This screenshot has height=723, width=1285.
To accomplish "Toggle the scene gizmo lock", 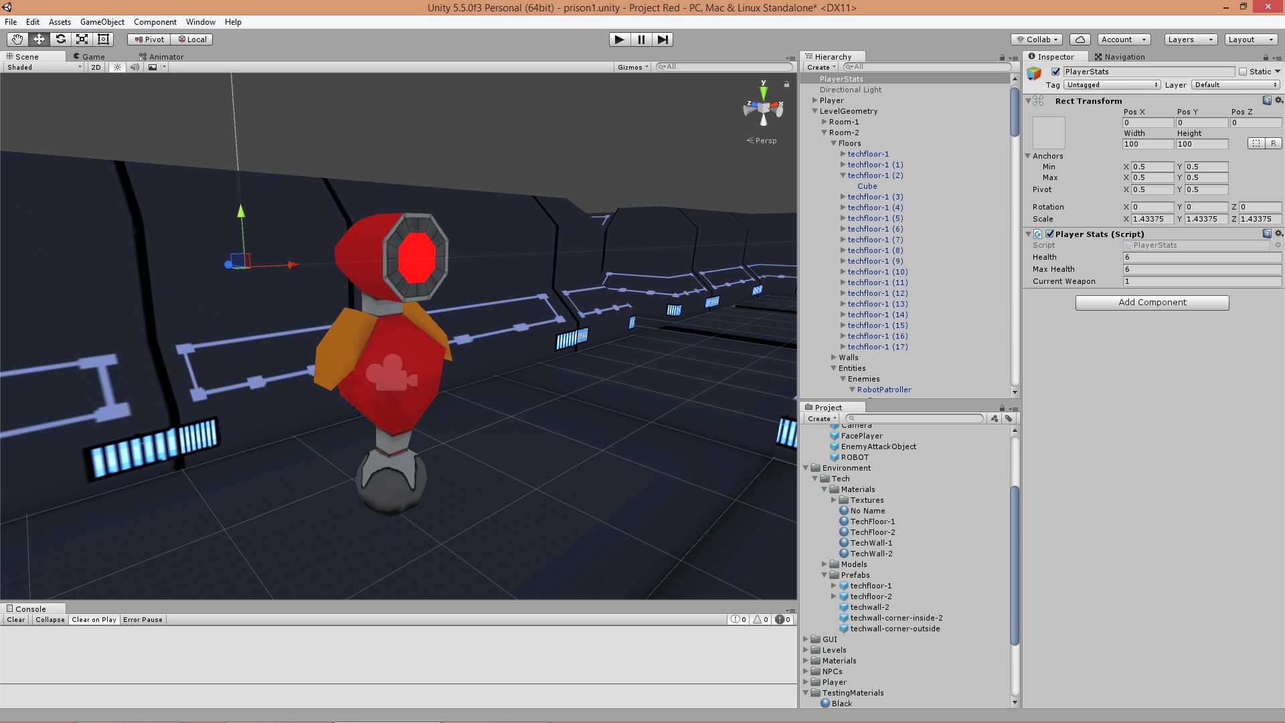I will point(787,84).
